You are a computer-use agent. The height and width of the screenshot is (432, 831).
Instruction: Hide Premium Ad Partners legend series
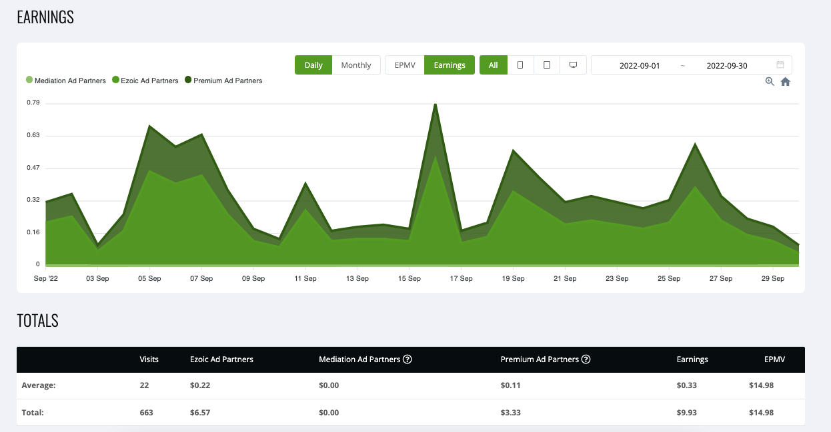coord(223,81)
